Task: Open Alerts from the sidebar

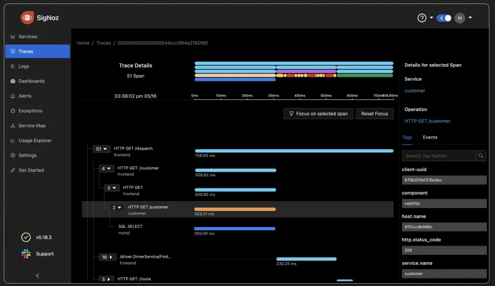Action: click(x=37, y=96)
